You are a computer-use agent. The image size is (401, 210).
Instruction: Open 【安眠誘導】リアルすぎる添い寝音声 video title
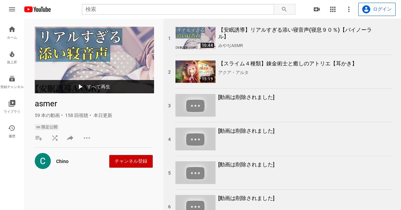click(x=295, y=33)
